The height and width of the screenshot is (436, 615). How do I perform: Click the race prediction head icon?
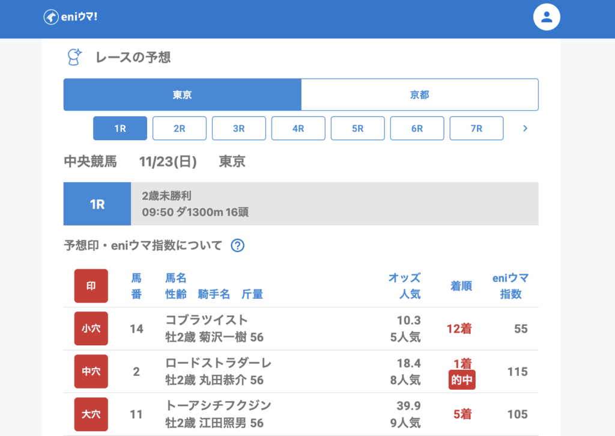tap(74, 57)
